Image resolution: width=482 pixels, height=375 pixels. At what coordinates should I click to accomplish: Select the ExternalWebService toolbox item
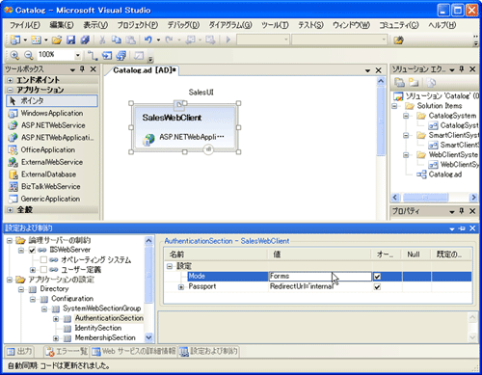click(52, 162)
